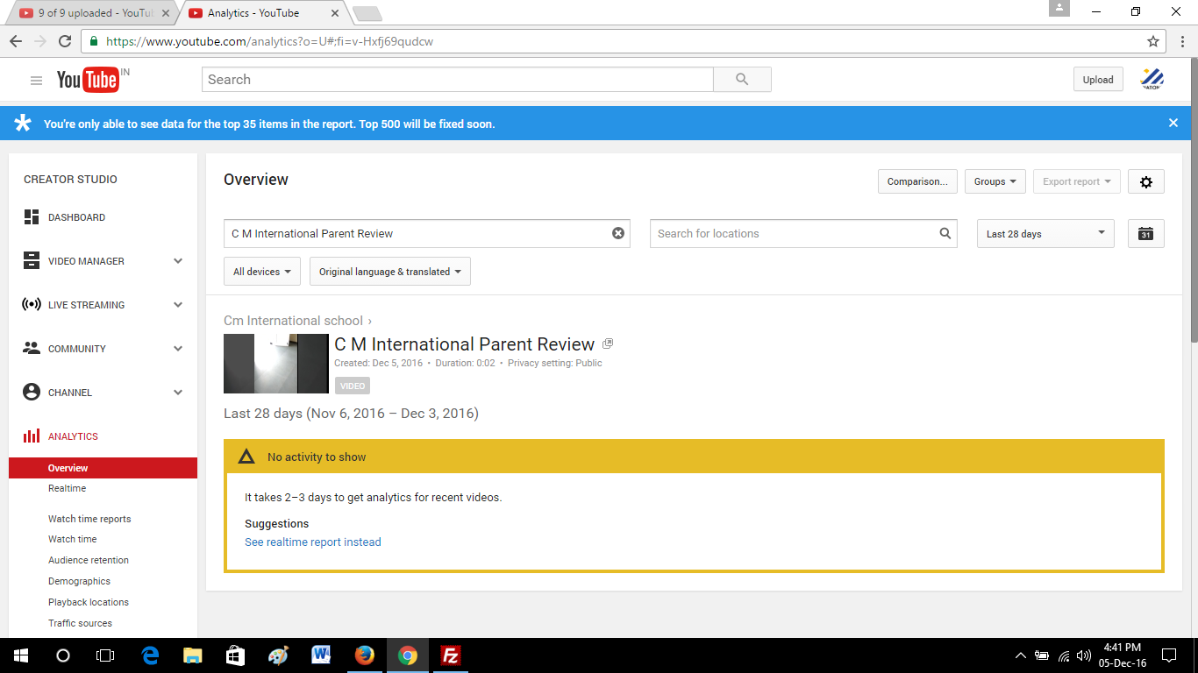This screenshot has height=673, width=1198.
Task: Click the YouTube logo
Action: pyautogui.click(x=88, y=80)
